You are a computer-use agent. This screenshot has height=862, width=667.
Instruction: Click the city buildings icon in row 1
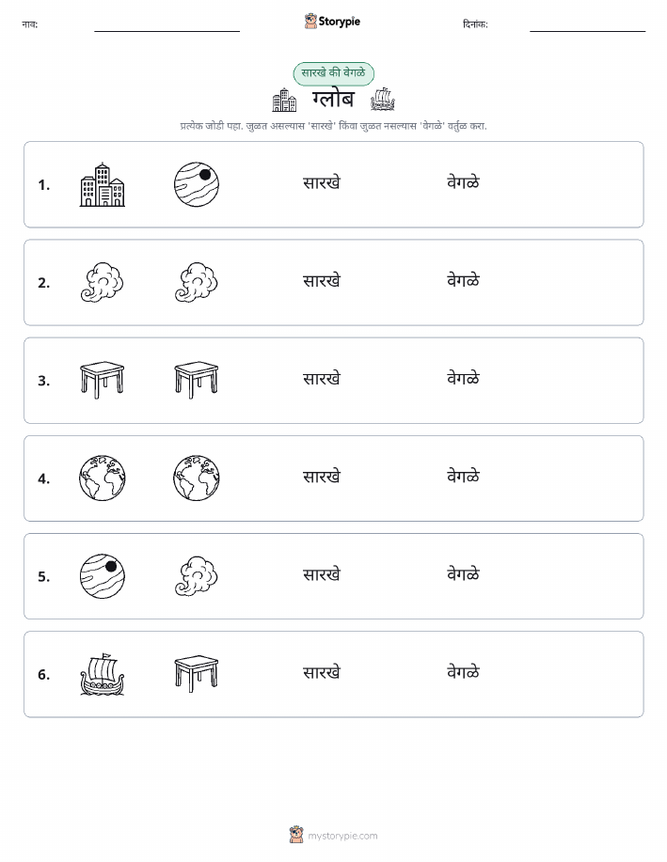pos(103,184)
